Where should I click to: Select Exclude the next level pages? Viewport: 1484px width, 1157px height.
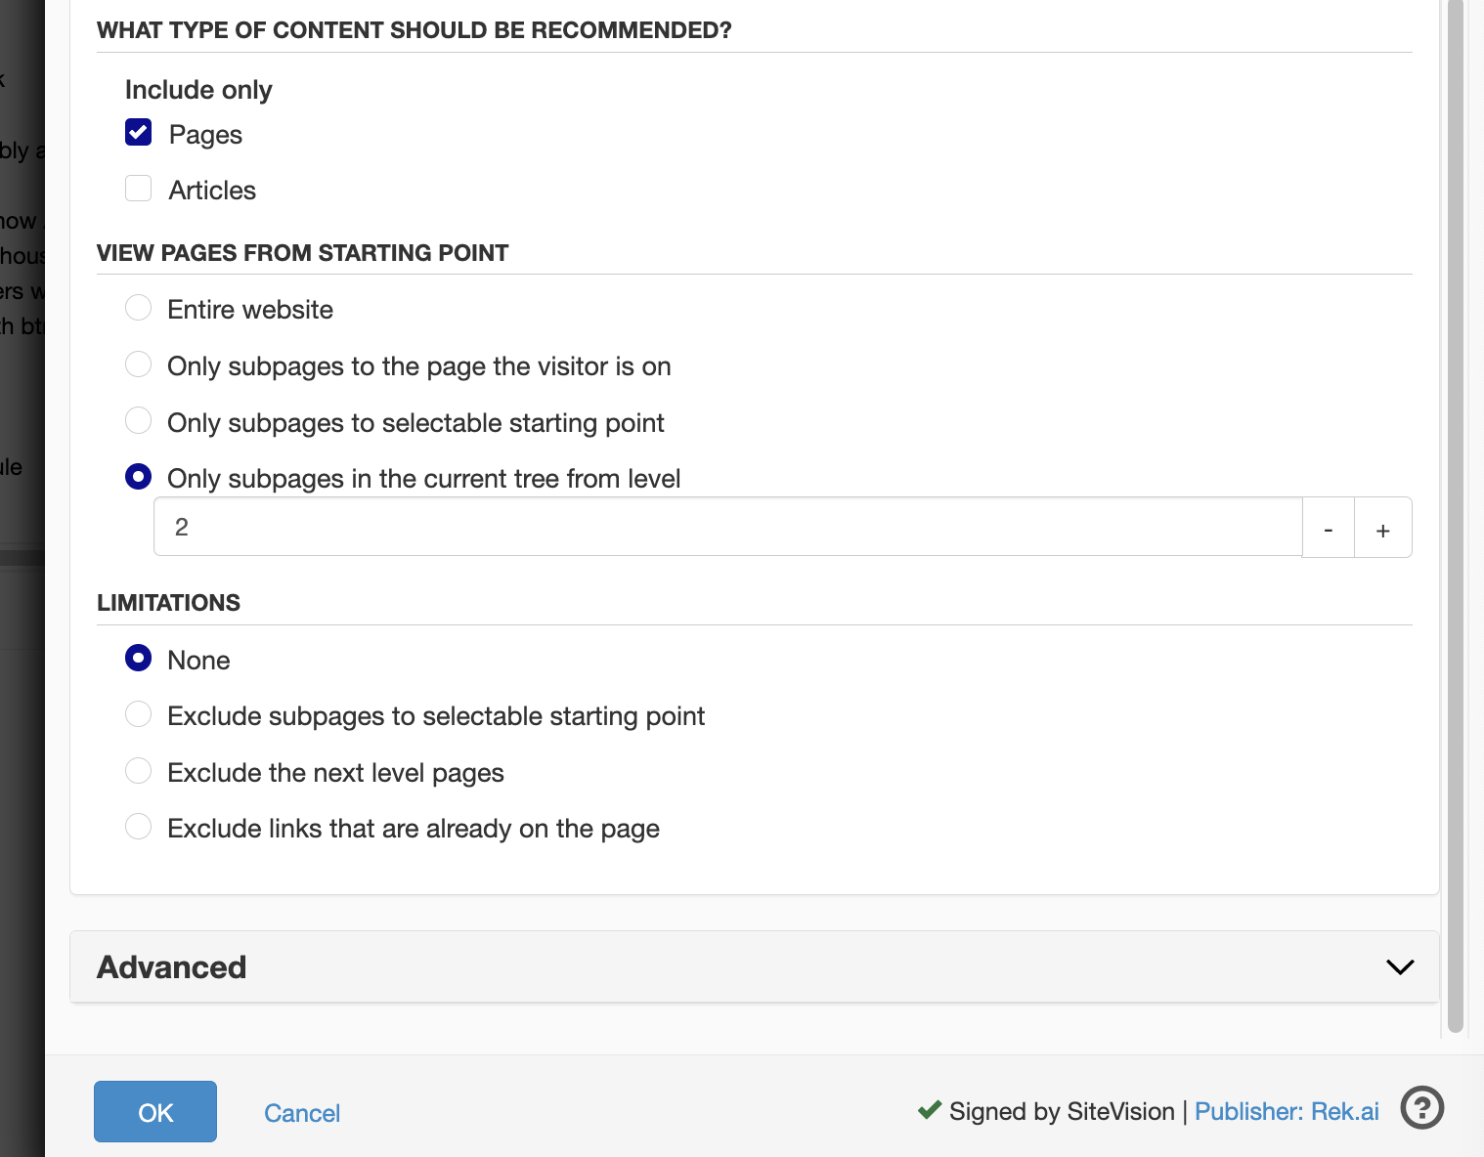click(x=139, y=771)
